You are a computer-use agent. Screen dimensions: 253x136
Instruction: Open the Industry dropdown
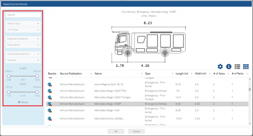tap(23, 60)
